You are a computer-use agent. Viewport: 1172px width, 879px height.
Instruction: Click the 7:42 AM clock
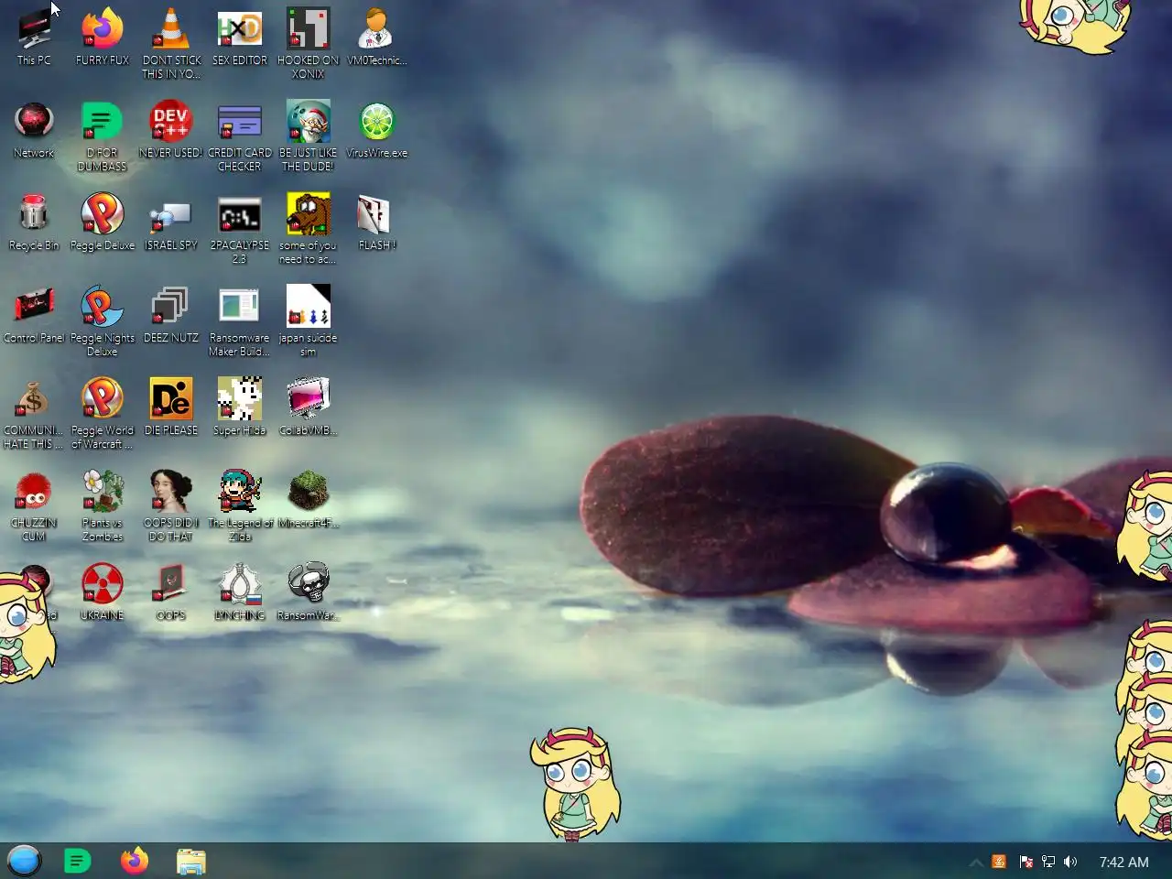(1123, 862)
